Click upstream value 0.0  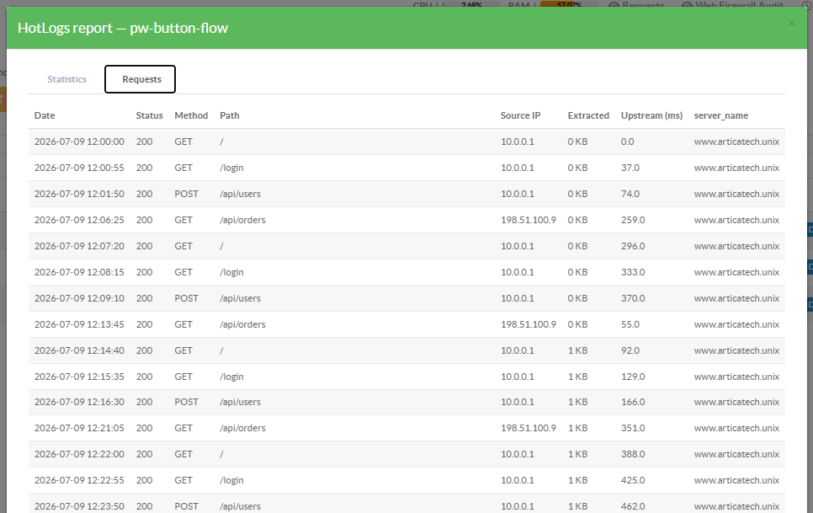[627, 142]
